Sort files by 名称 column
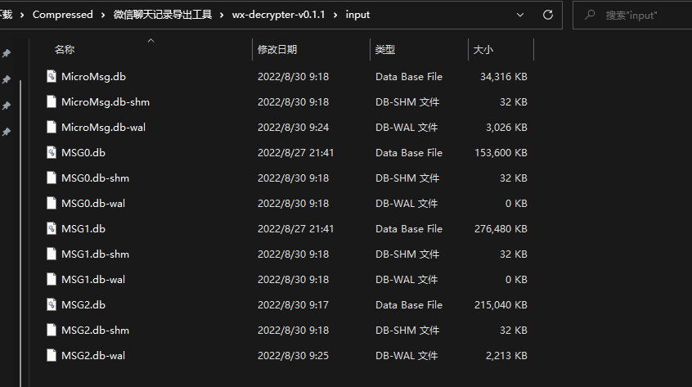This screenshot has height=387, width=692. click(65, 50)
